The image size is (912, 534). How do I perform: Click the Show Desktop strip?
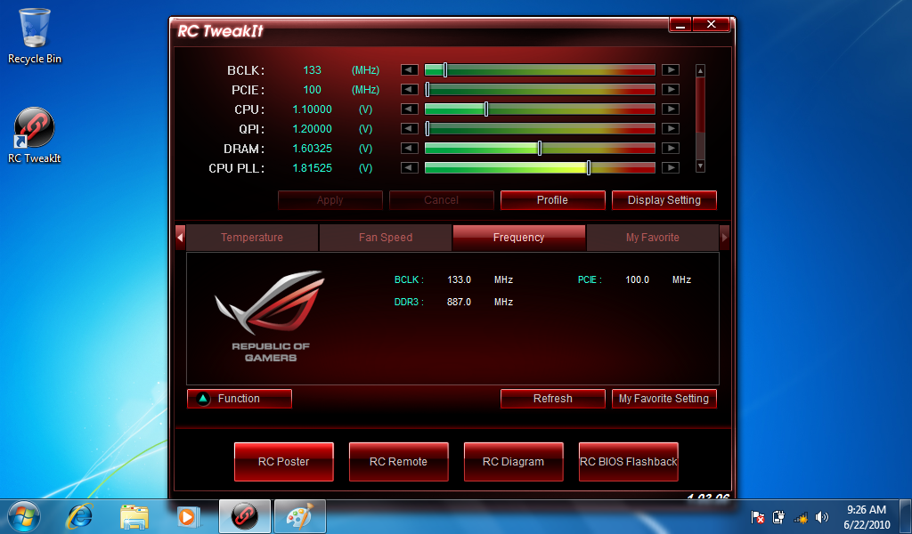(x=907, y=516)
